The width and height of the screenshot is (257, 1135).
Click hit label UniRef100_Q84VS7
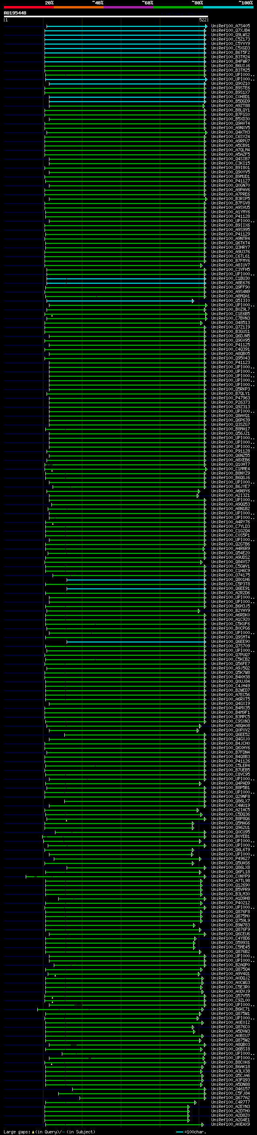(x=230, y=562)
